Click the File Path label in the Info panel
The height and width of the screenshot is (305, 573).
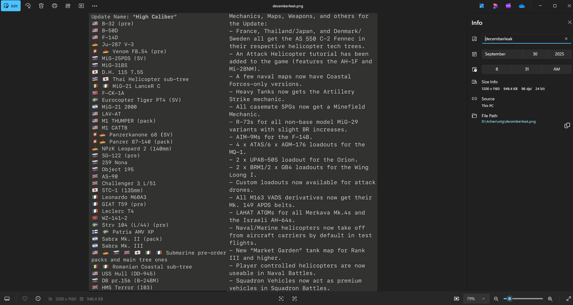490,116
